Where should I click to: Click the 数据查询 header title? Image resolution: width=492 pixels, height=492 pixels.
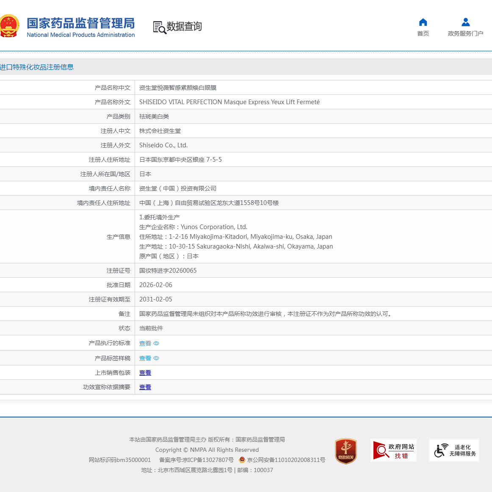click(184, 26)
